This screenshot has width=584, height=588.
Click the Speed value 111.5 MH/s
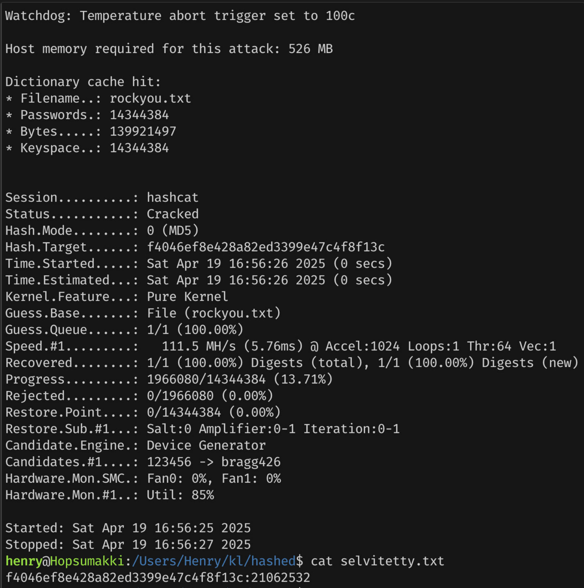[x=199, y=346]
